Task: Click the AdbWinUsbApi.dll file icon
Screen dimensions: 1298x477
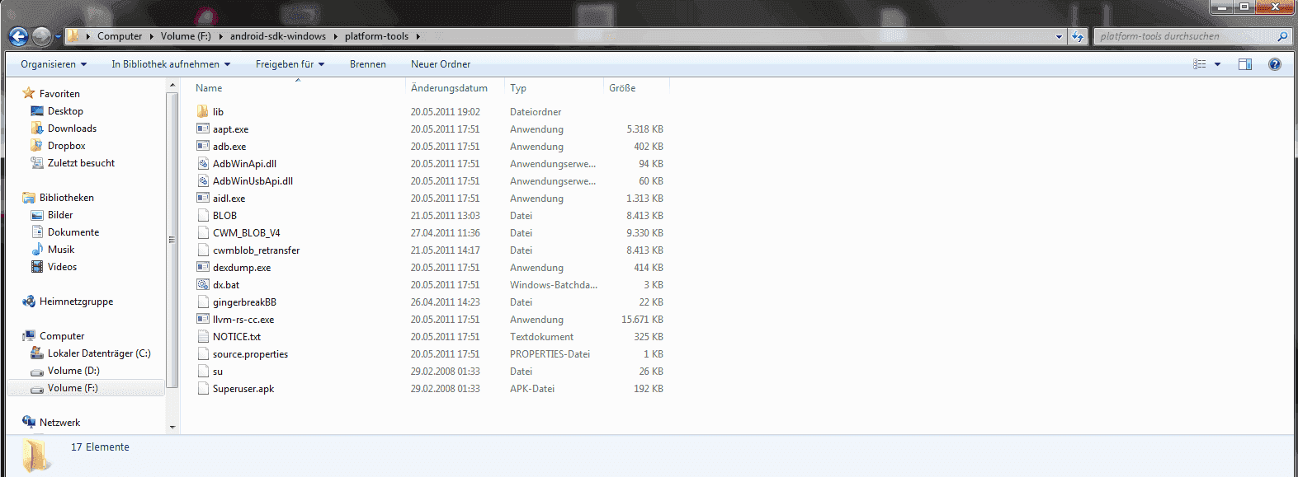Action: click(x=203, y=180)
